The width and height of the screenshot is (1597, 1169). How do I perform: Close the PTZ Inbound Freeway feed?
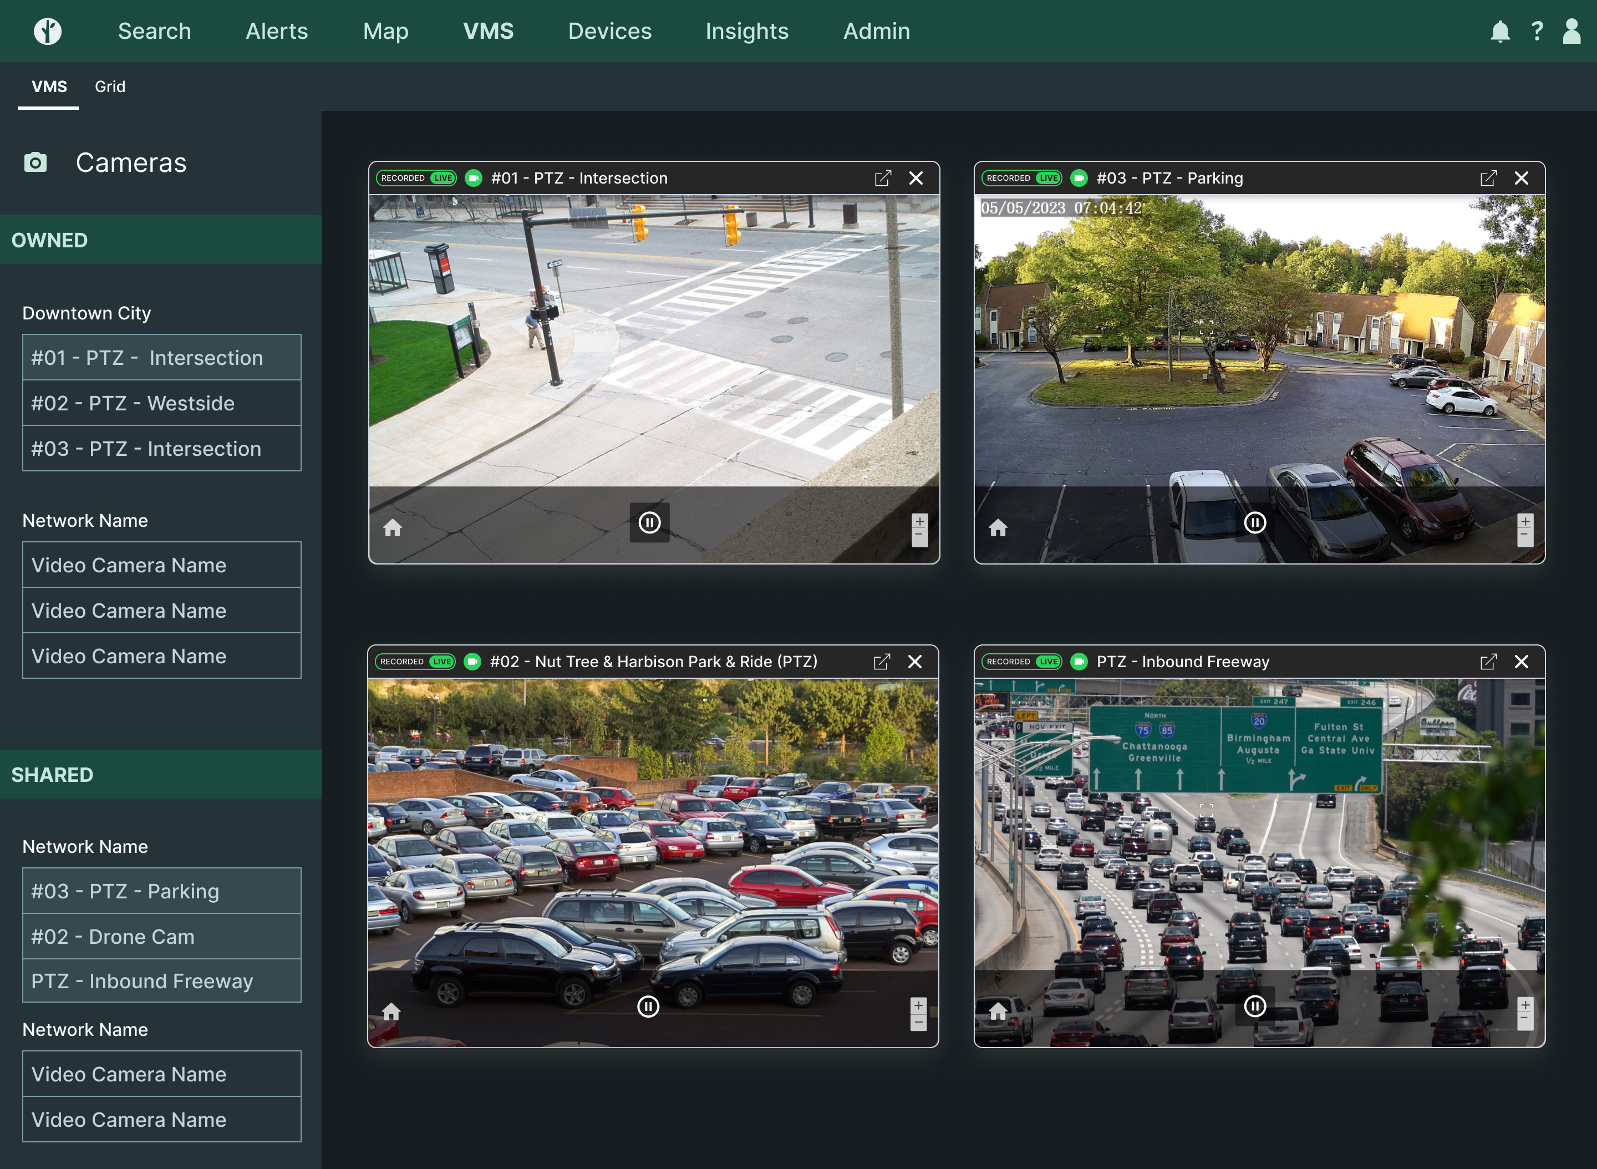point(1523,660)
